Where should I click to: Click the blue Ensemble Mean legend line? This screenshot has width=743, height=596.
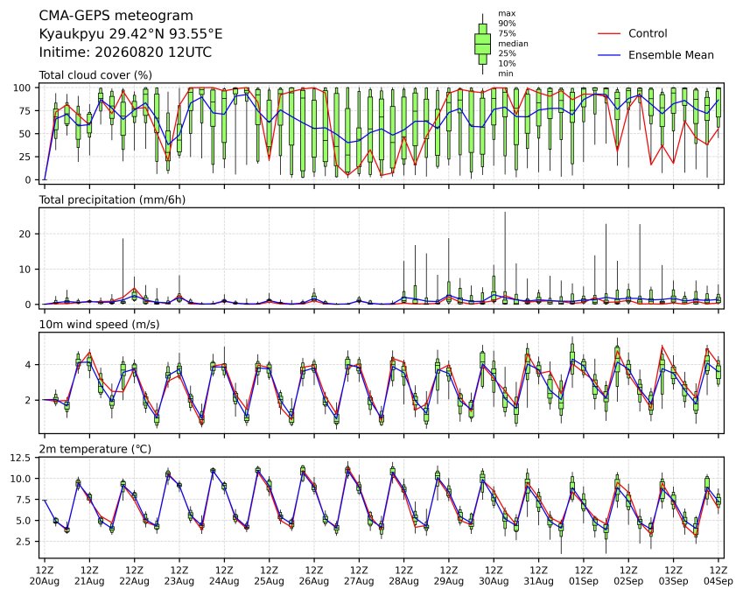609,55
